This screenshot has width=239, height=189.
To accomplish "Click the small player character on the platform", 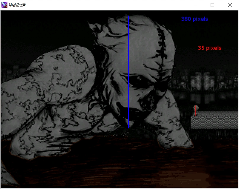I will click(196, 111).
